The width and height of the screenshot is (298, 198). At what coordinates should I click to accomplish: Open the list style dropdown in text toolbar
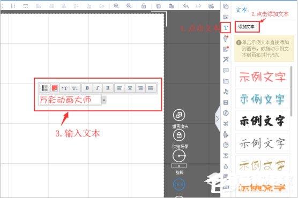tap(45, 88)
